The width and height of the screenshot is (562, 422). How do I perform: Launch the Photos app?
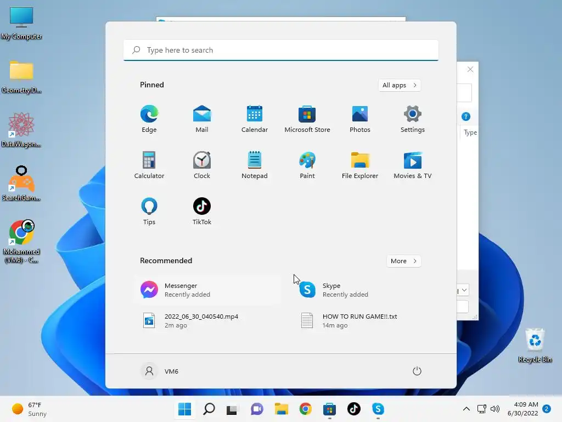click(x=360, y=119)
